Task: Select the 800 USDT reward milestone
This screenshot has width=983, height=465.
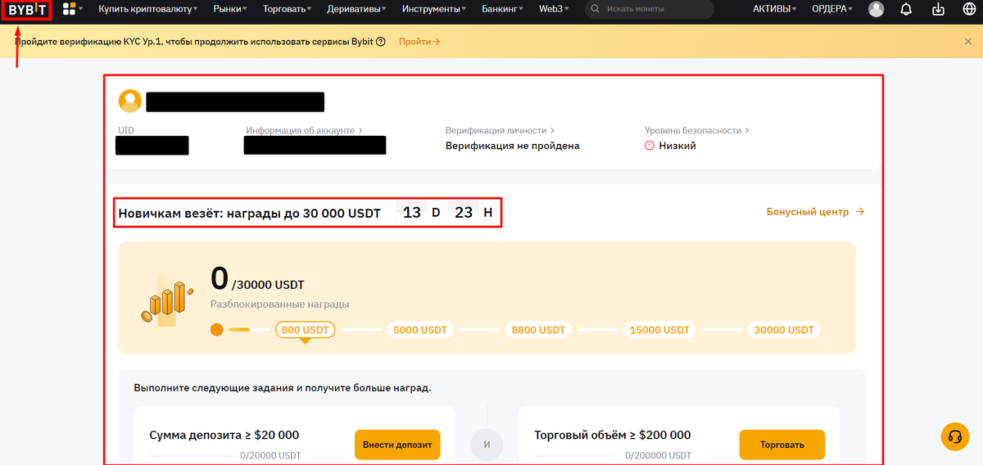Action: (x=305, y=330)
